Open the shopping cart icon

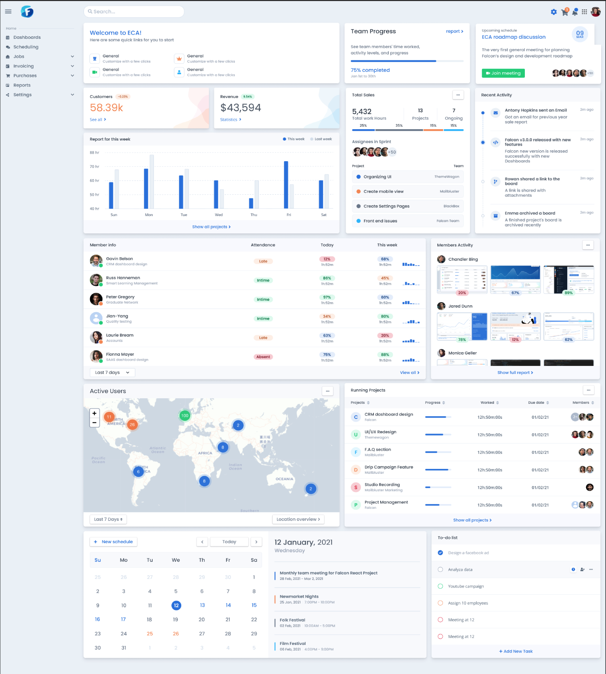(x=564, y=12)
